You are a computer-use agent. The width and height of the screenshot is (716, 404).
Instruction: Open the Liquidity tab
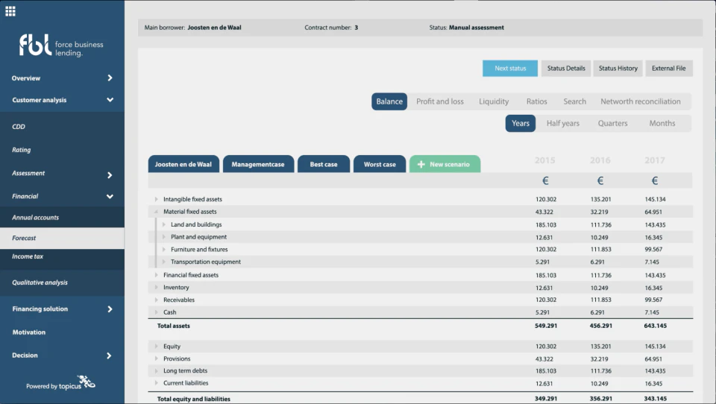(494, 101)
